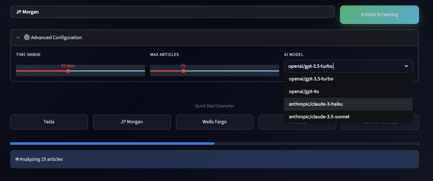Click the Time Range slider handle at 60 days
Image resolution: width=433 pixels, height=181 pixels.
click(x=68, y=71)
